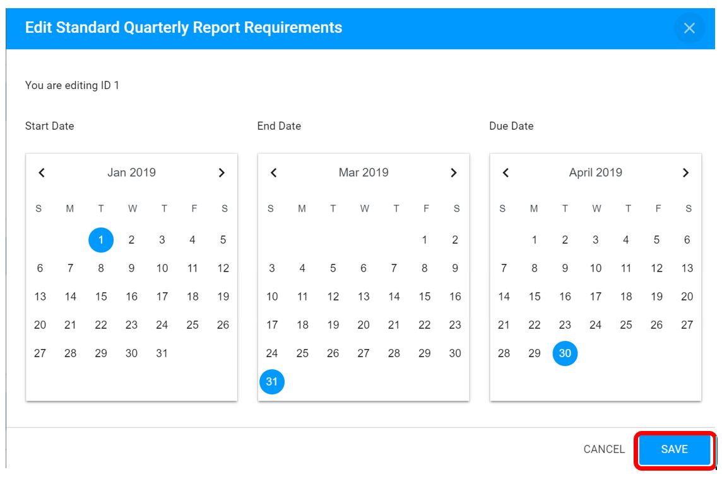This screenshot has width=722, height=482.
Task: Select January 1 as the Start Date
Action: [x=101, y=240]
